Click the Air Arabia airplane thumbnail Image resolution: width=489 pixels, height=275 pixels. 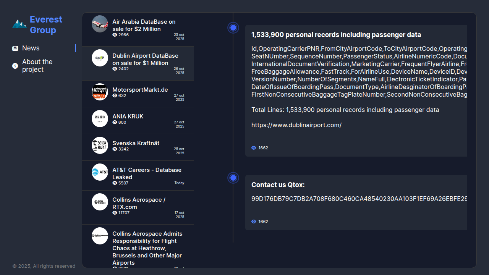tap(100, 24)
